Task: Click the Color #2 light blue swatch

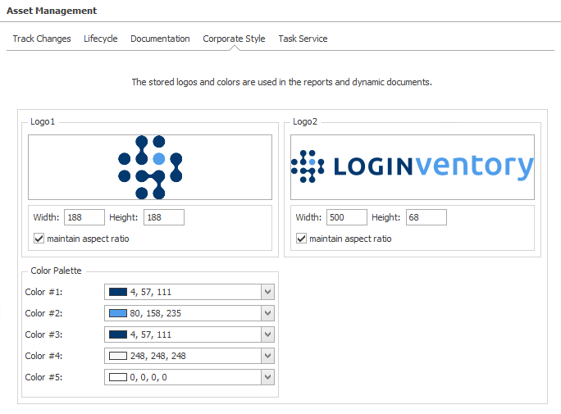Action: coord(118,313)
